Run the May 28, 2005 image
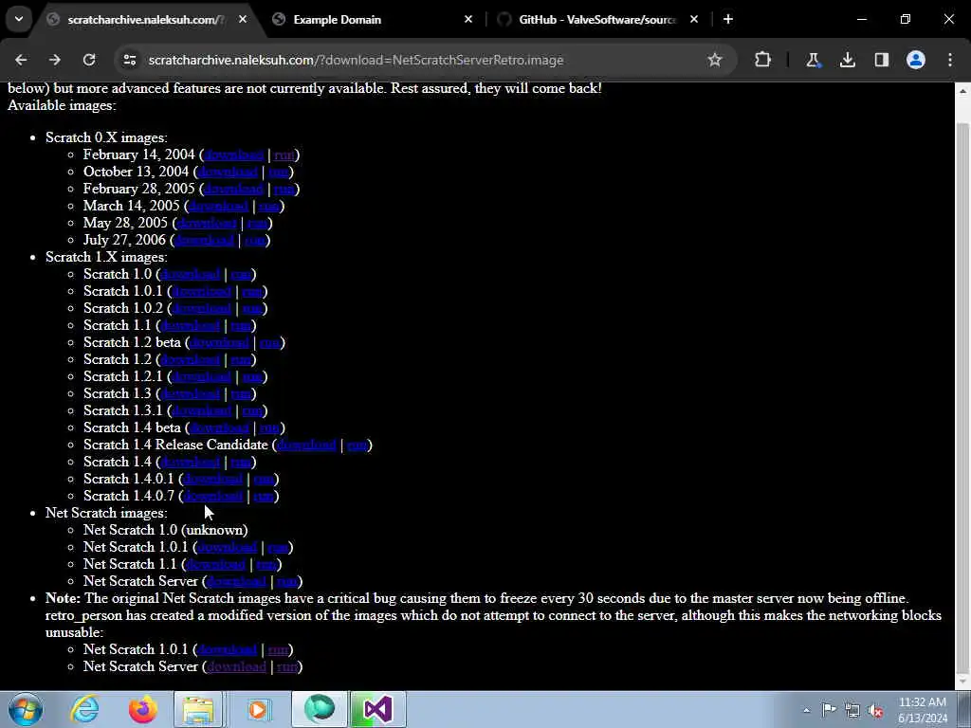The width and height of the screenshot is (971, 728). (x=257, y=223)
